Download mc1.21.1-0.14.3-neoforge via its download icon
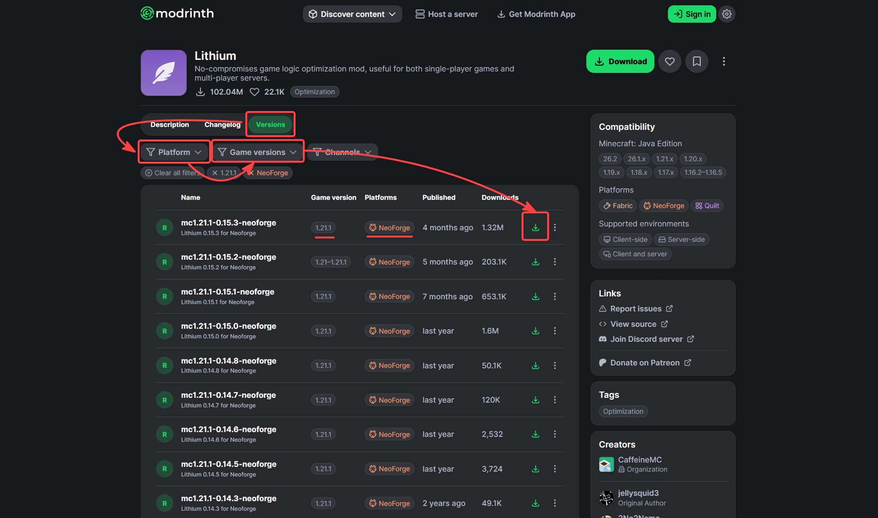 [536, 503]
